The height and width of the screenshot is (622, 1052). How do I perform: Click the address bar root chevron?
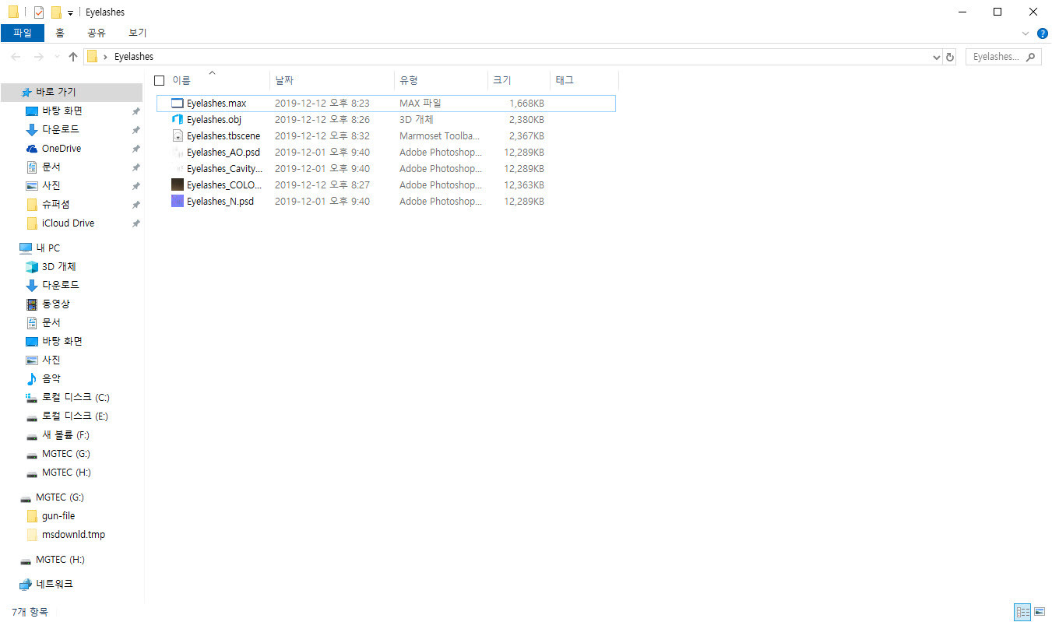pos(105,57)
